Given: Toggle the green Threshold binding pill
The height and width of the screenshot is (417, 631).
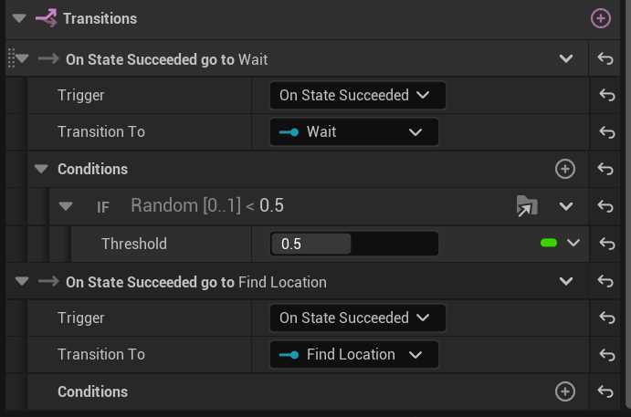Looking at the screenshot, I should (549, 244).
